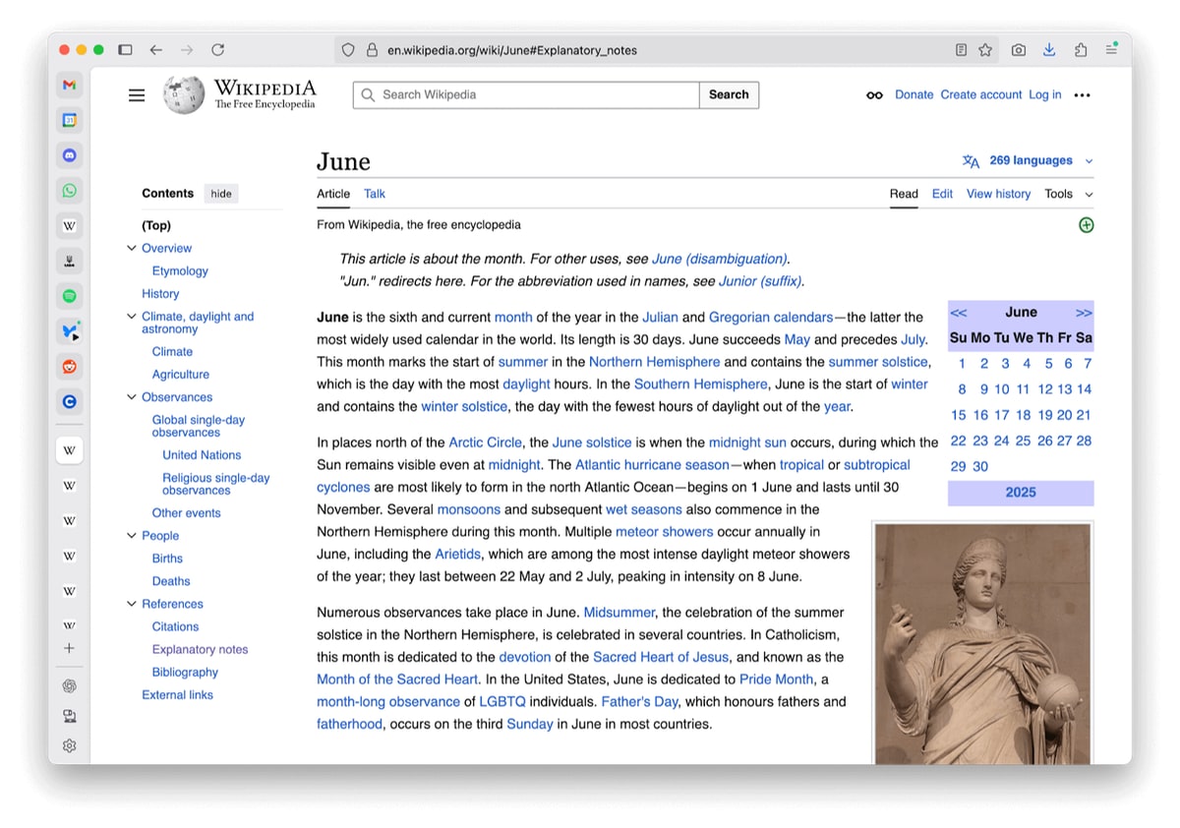Toggle reader view in the address bar
Screen dimensions: 1180x828
961,50
